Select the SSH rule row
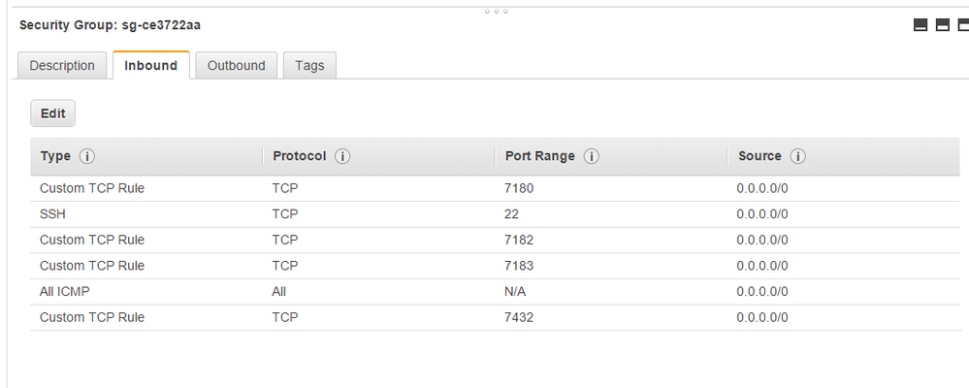This screenshot has width=969, height=388. (495, 214)
